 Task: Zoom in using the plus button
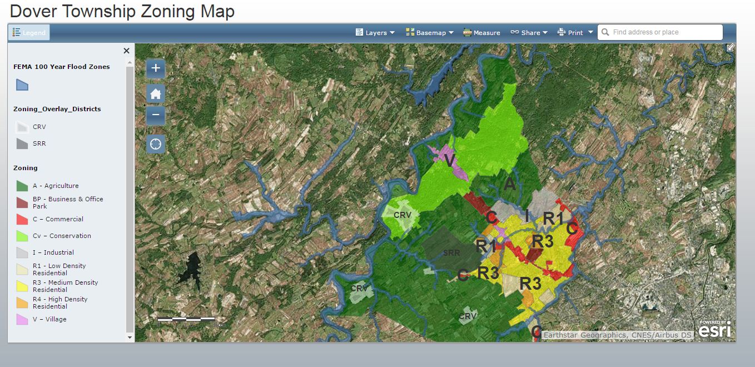[155, 68]
